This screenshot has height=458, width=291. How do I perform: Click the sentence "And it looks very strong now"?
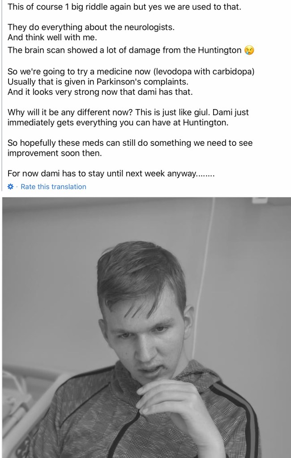click(x=100, y=92)
